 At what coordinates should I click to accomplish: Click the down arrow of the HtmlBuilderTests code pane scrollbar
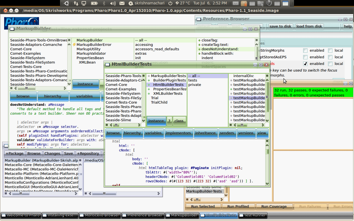click(267, 183)
